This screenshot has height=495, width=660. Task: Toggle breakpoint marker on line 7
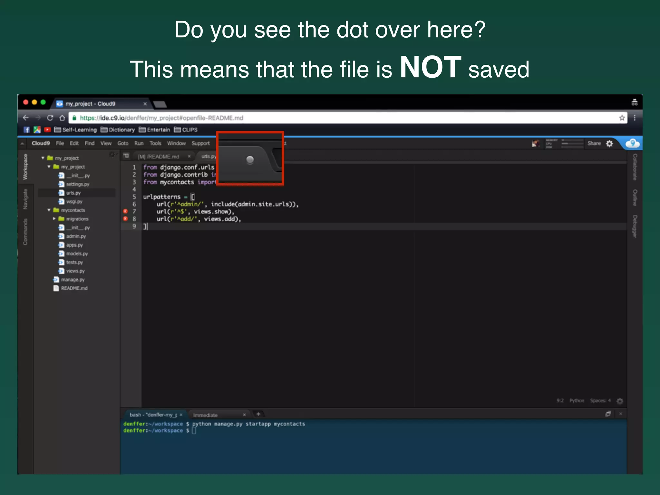tap(125, 211)
